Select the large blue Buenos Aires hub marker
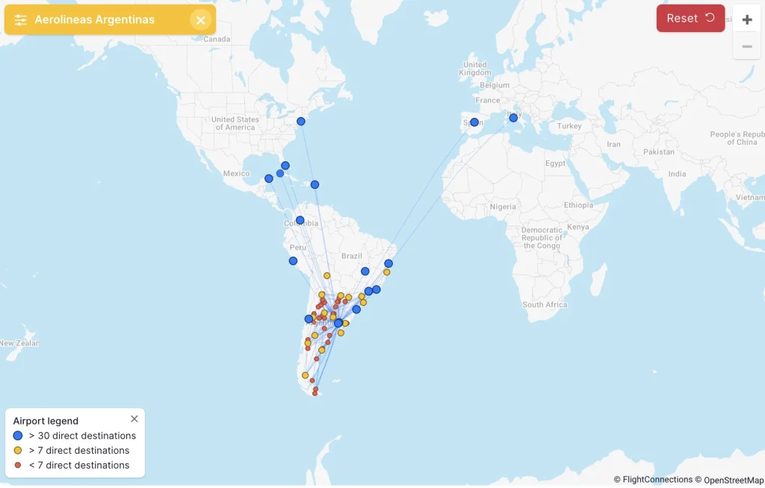The width and height of the screenshot is (765, 488). click(x=338, y=323)
